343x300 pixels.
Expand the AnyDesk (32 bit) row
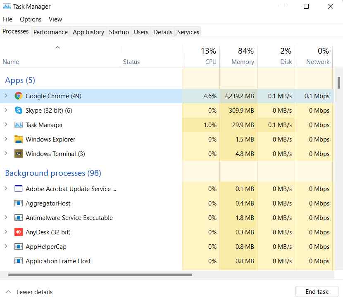click(x=6, y=232)
